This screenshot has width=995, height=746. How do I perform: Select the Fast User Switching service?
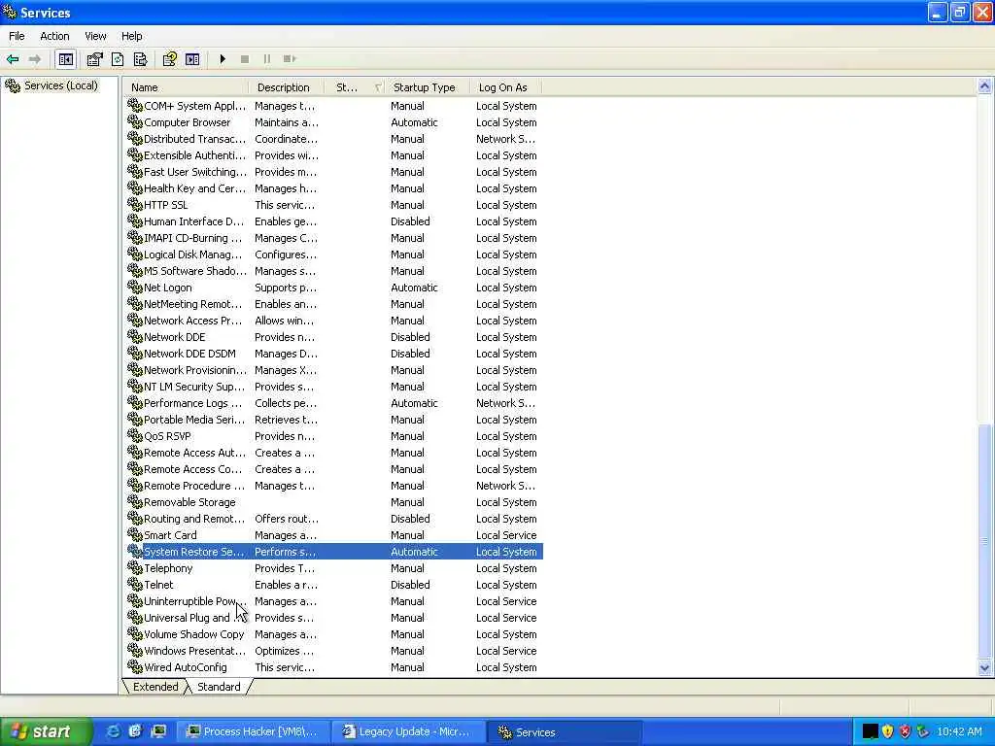pyautogui.click(x=334, y=172)
